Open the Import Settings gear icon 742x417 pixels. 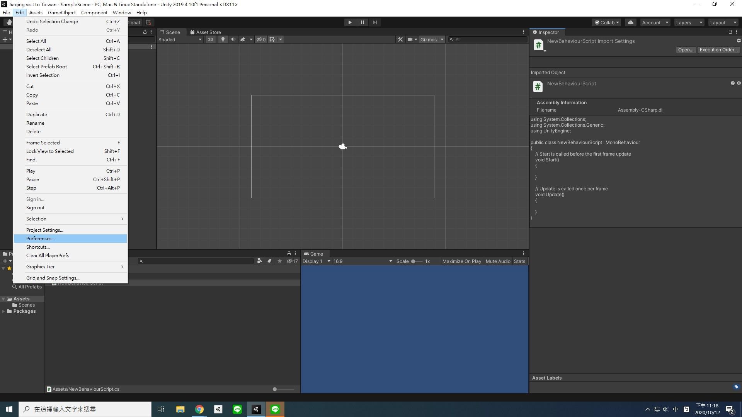(x=739, y=41)
